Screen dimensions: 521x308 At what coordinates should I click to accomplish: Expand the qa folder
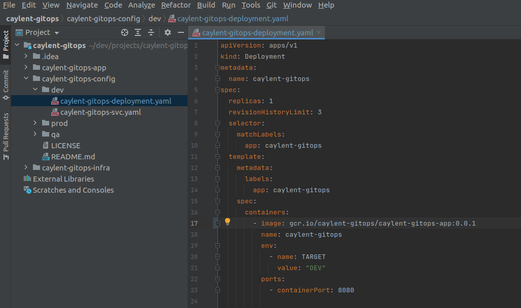pos(35,134)
